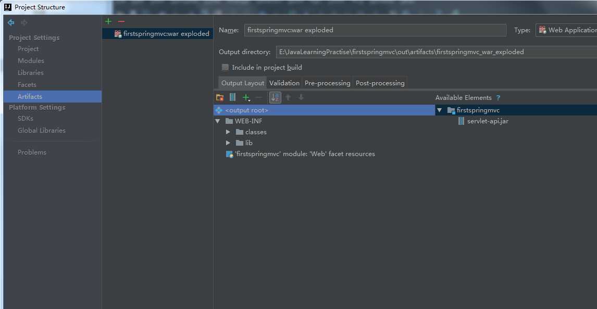Select the output root row
Image resolution: width=597 pixels, height=309 pixels.
pyautogui.click(x=324, y=110)
